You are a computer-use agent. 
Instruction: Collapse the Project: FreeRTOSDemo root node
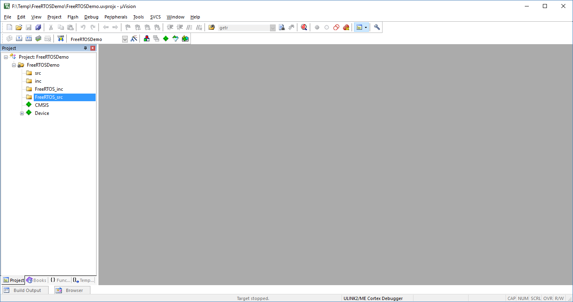pyautogui.click(x=6, y=57)
